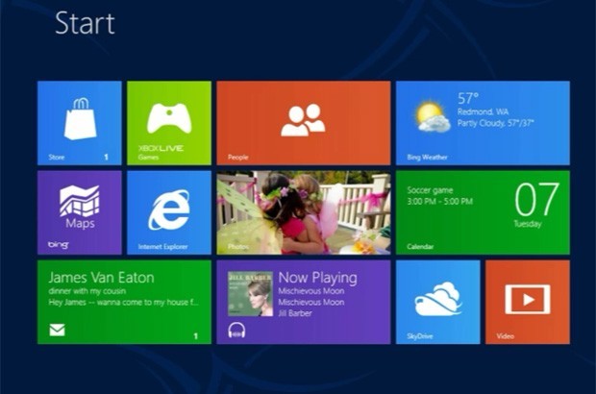This screenshot has height=394, width=596.
Task: Click the 'Tuesday' day label
Action: click(528, 224)
